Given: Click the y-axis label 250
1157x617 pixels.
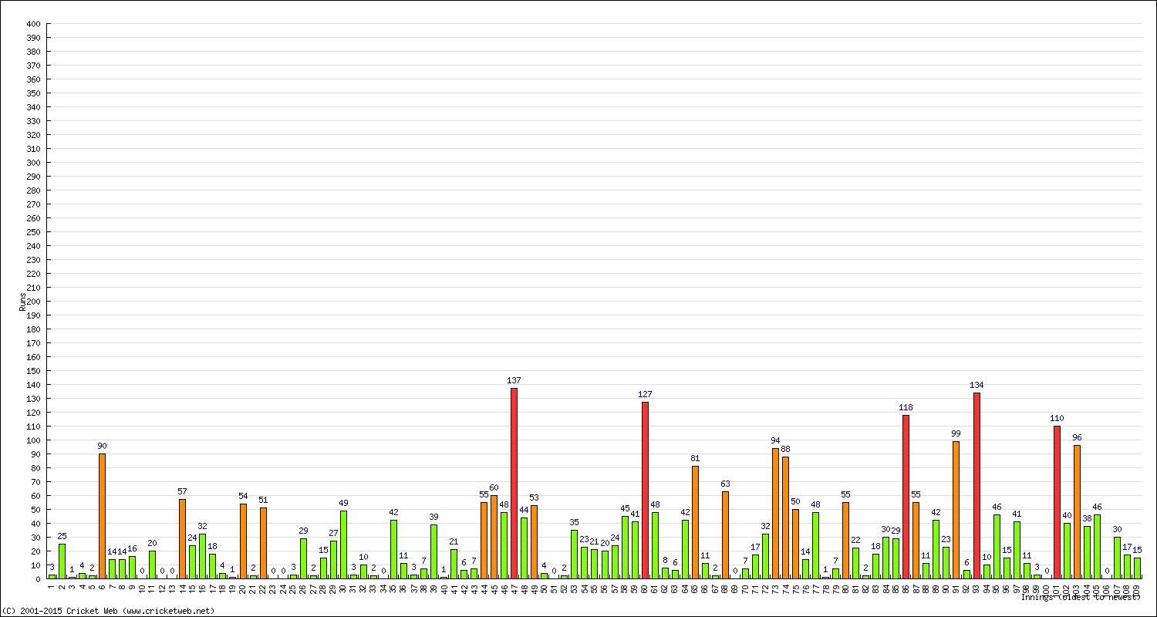Looking at the screenshot, I should pos(32,232).
